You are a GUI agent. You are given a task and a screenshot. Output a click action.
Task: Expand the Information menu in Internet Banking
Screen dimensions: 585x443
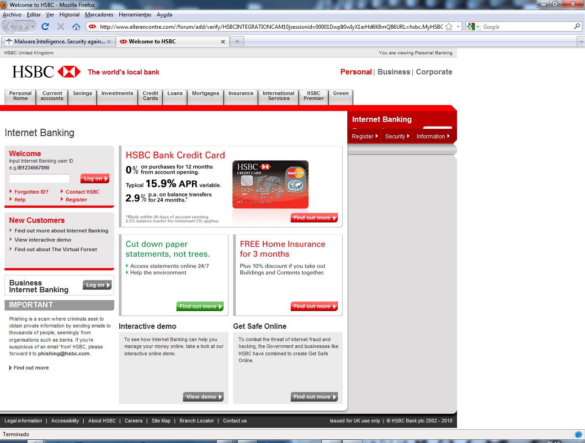tap(433, 136)
